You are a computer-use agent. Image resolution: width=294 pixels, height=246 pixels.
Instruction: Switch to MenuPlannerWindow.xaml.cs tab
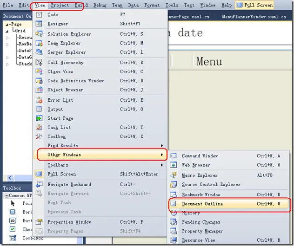(x=254, y=17)
